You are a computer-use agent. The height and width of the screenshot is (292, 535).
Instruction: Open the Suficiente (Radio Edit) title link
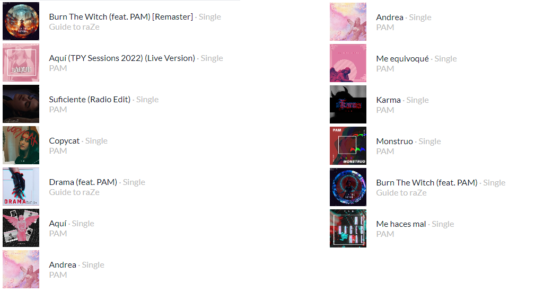(90, 99)
